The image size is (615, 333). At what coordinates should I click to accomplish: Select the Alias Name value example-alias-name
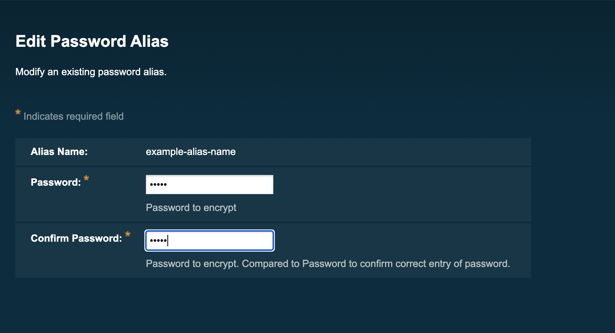point(191,152)
